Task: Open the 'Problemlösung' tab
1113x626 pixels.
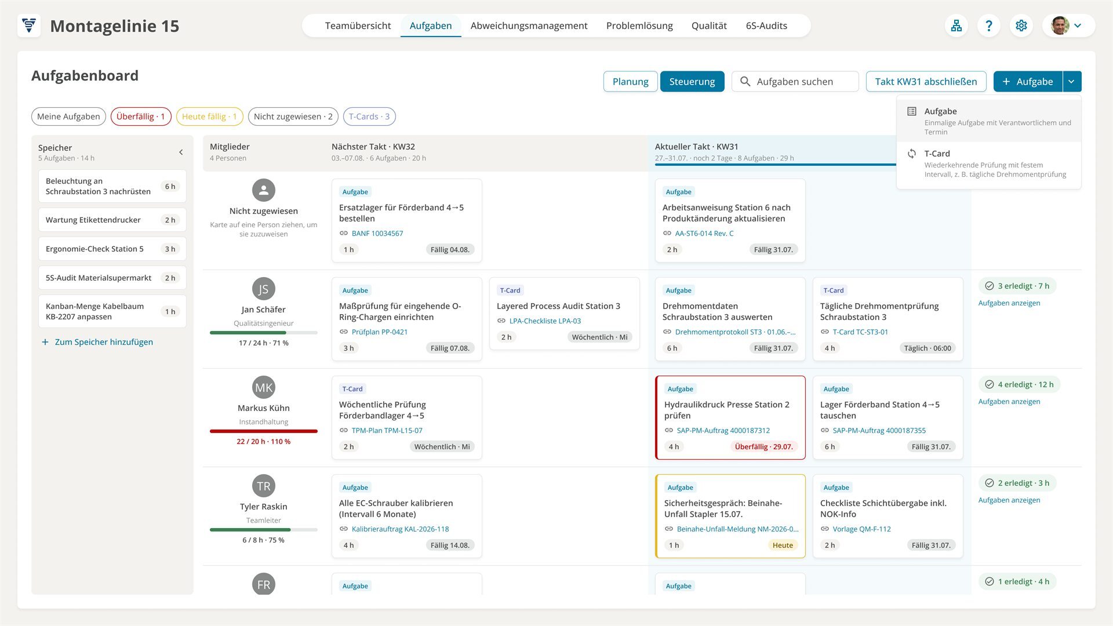Action: coord(639,26)
